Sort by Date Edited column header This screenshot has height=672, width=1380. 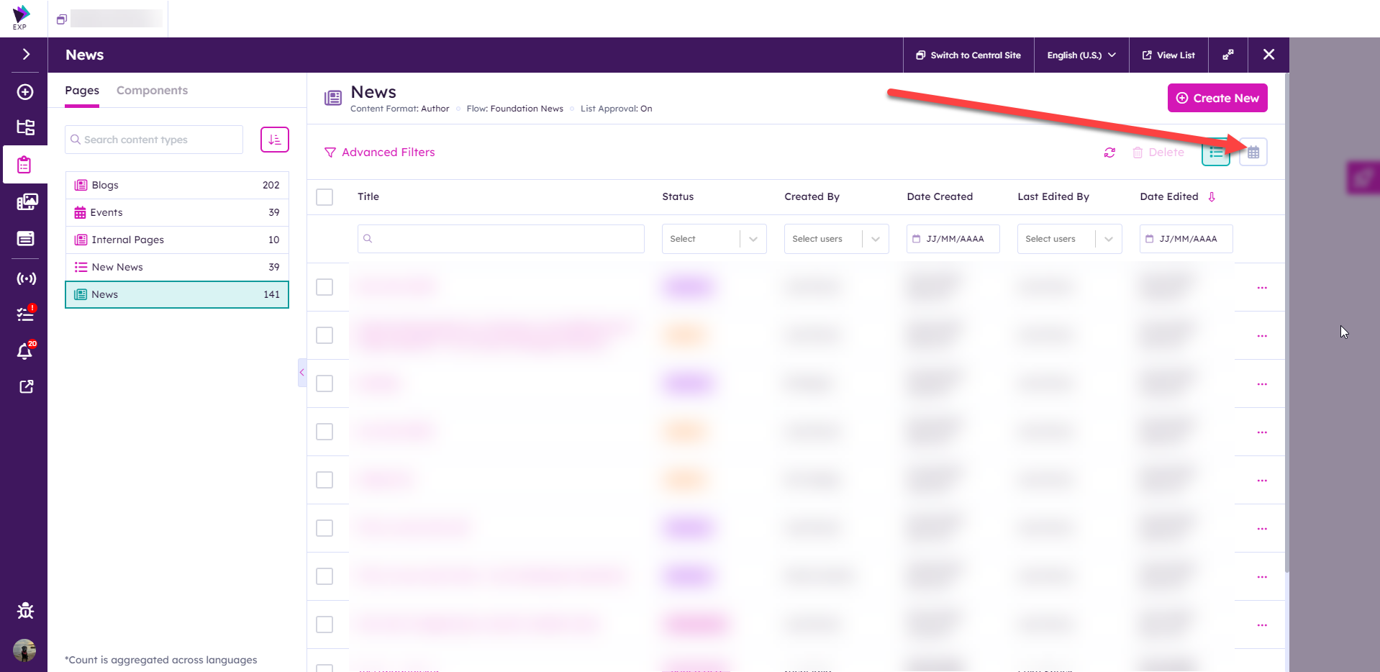click(1169, 197)
